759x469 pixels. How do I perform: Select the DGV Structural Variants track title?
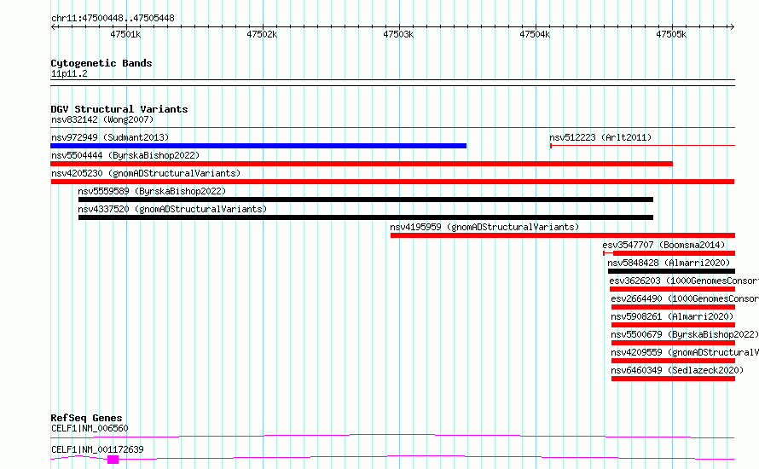point(119,109)
